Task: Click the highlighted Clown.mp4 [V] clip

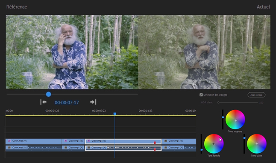Action: pos(123,141)
